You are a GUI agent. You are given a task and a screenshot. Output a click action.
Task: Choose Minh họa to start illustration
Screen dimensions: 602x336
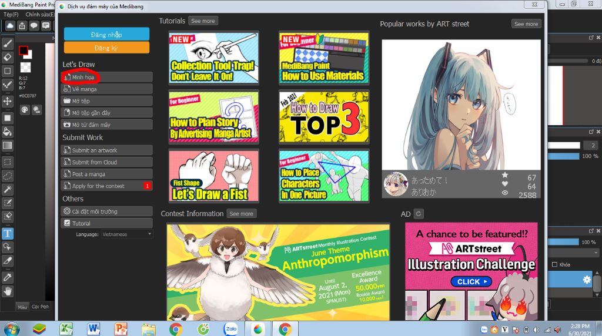coord(107,77)
